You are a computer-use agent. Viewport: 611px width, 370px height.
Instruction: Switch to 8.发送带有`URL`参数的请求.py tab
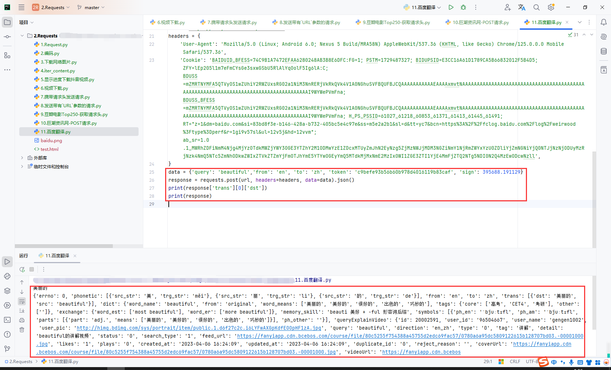[306, 23]
